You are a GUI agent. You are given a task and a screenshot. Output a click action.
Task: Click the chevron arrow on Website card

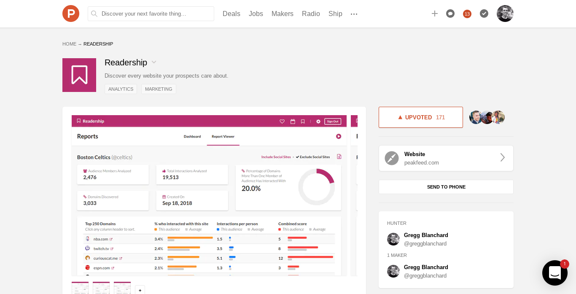pos(502,157)
